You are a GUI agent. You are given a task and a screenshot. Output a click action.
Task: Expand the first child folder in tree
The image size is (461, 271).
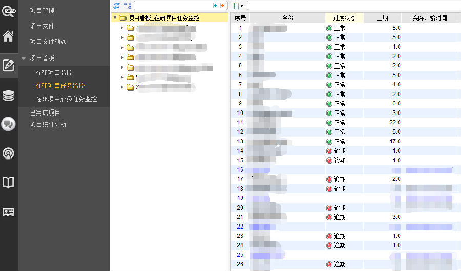pyautogui.click(x=122, y=28)
